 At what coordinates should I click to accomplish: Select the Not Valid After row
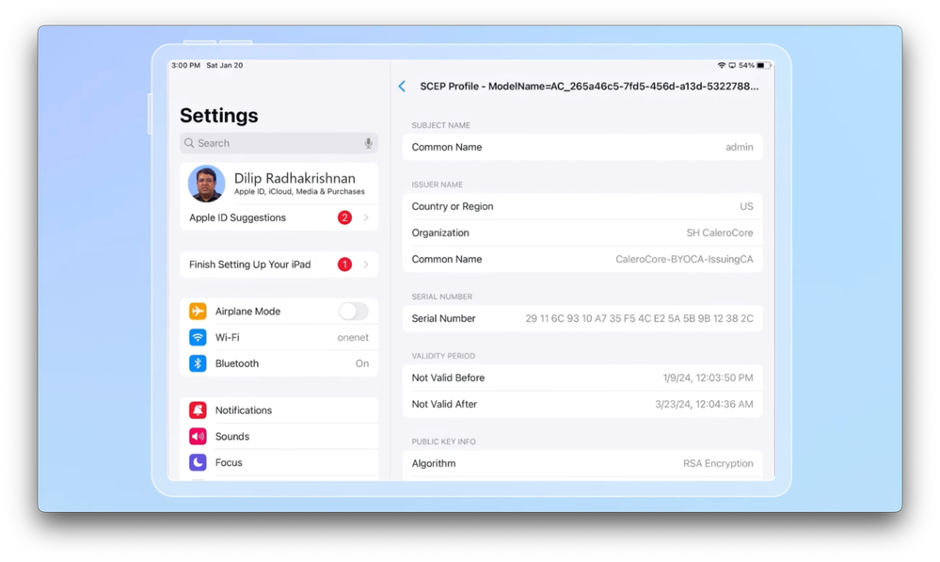(x=582, y=404)
